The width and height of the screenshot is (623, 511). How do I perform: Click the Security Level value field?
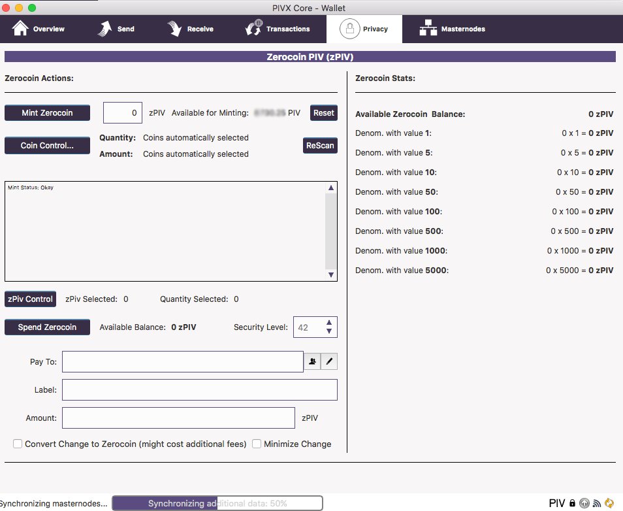click(309, 327)
